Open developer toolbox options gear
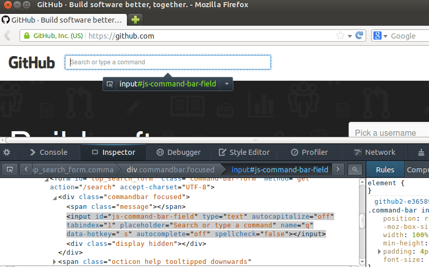This screenshot has width=429, height=267. pos(7,152)
